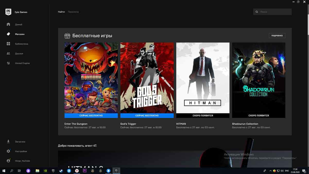Click the network tray icon

pos(278,171)
